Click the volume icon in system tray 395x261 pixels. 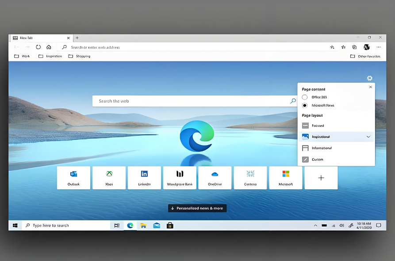click(341, 226)
